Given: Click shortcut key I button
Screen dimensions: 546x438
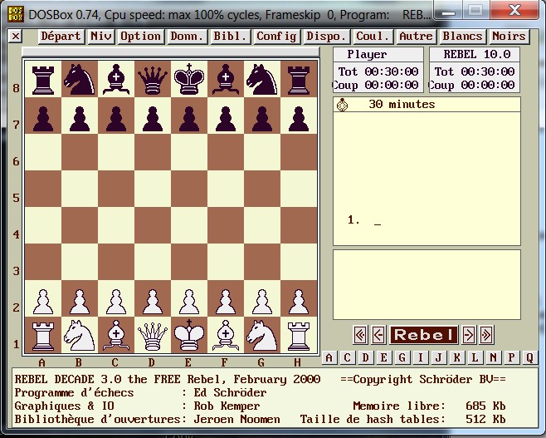Looking at the screenshot, I should 421,357.
